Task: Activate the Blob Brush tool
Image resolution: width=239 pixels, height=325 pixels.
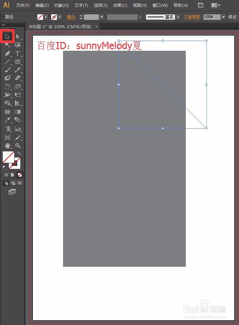Action: pyautogui.click(x=7, y=78)
